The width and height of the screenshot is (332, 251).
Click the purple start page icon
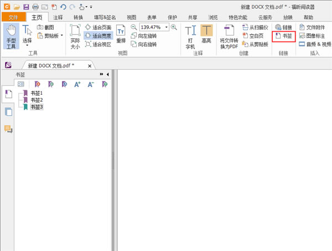pos(8,65)
